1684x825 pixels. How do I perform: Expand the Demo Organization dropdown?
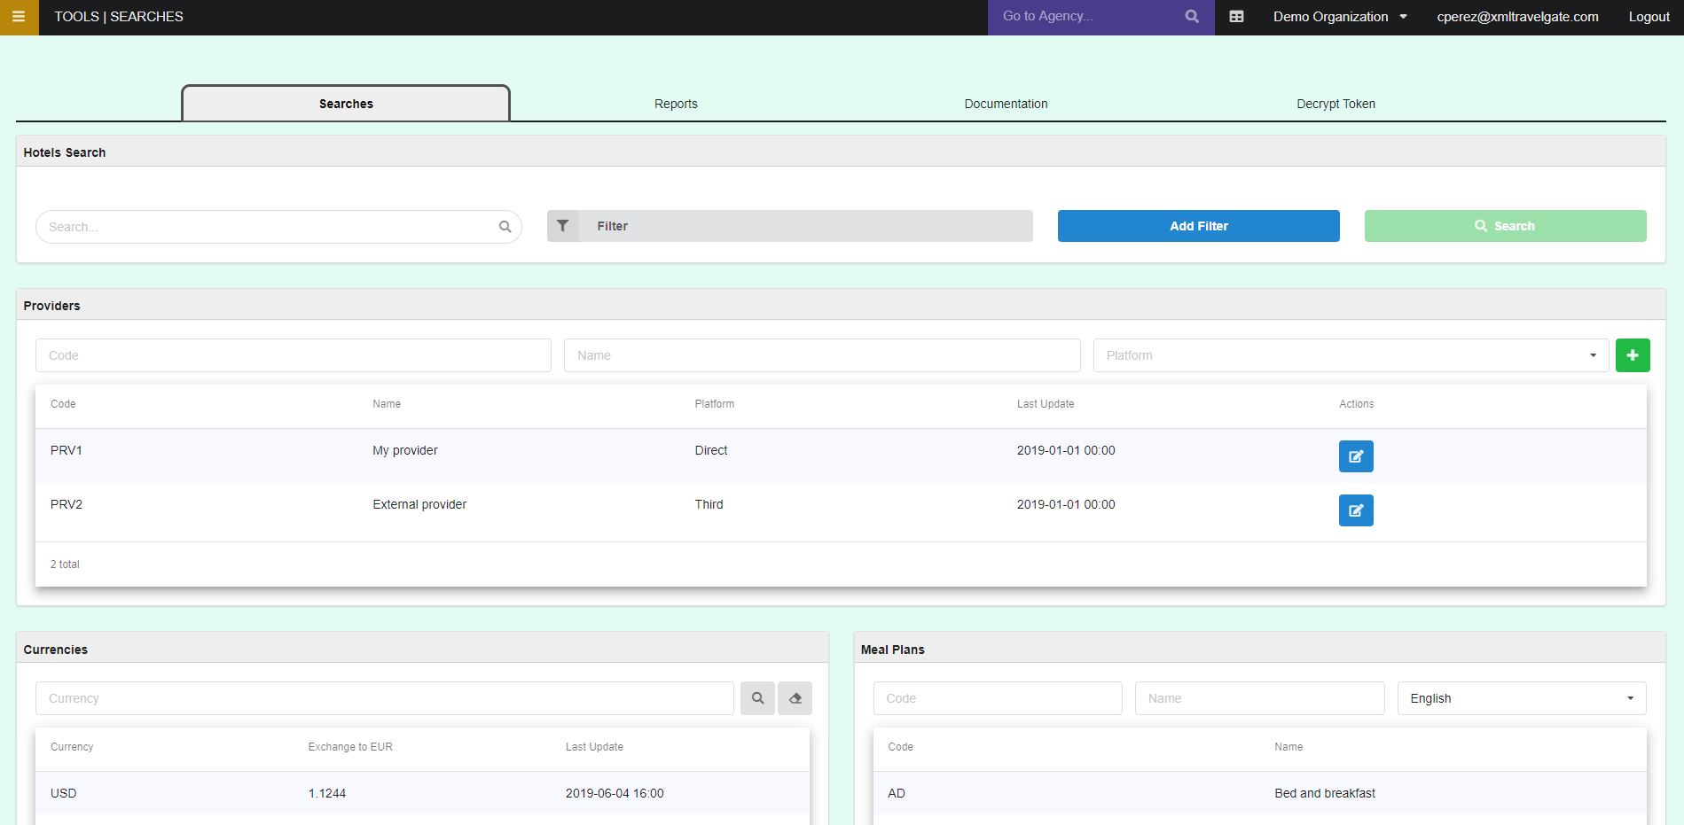1340,17
